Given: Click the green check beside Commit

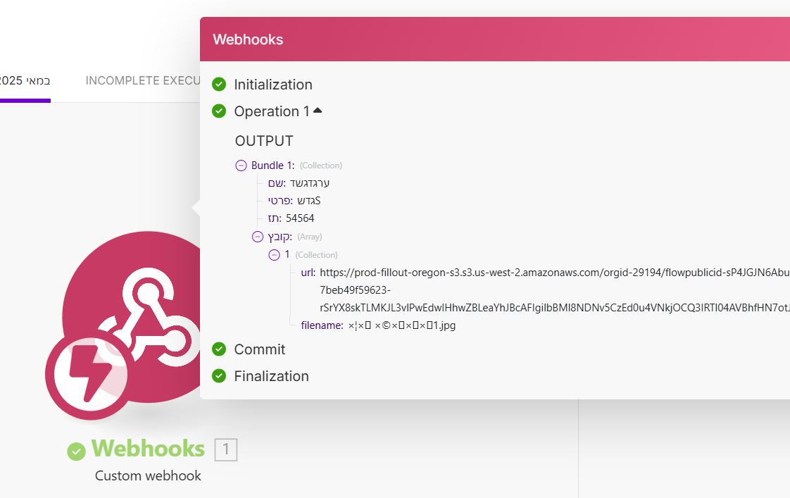Looking at the screenshot, I should (x=219, y=349).
